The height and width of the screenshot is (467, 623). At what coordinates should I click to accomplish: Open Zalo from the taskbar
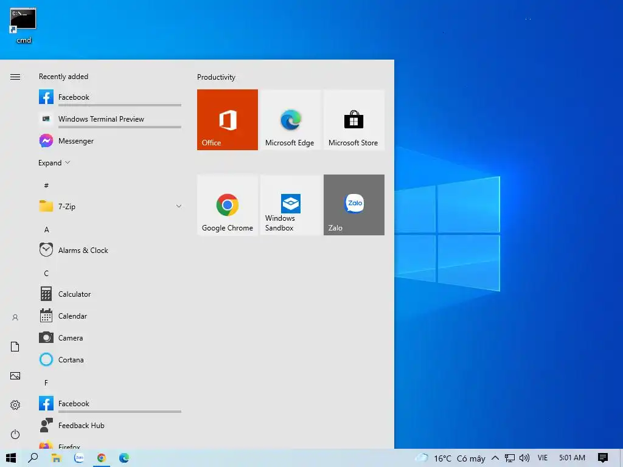79,458
